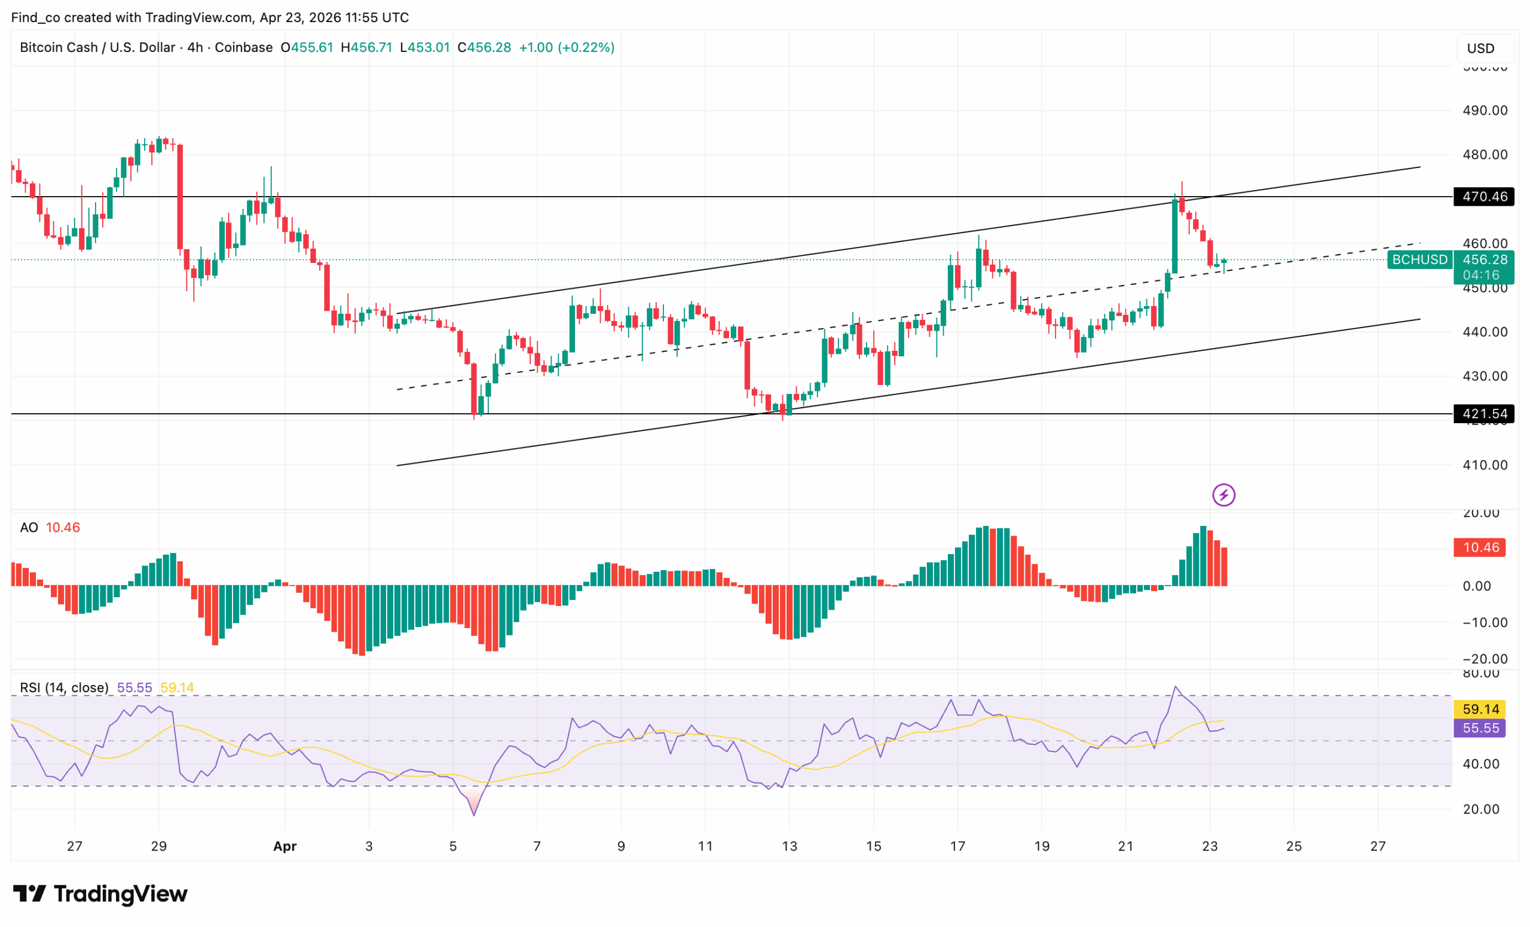Open the RSI (14, close) indicator legend
The width and height of the screenshot is (1530, 927).
[x=64, y=687]
